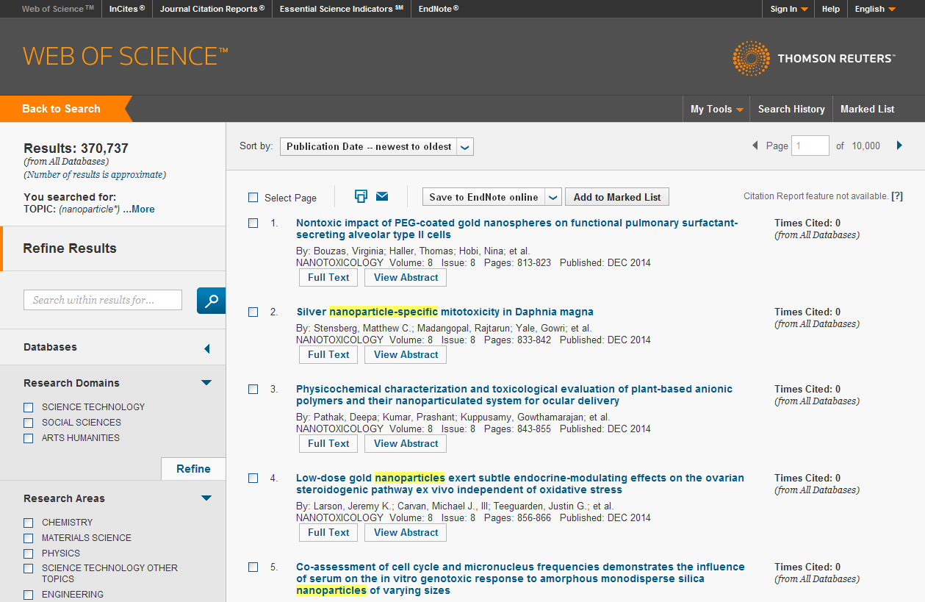The width and height of the screenshot is (925, 602).
Task: Click the Web of Science logo
Action: pos(126,57)
